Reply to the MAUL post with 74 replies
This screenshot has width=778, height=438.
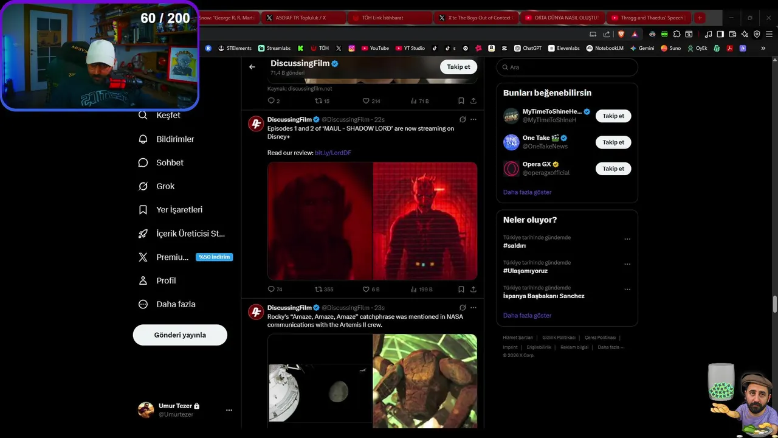tap(275, 289)
